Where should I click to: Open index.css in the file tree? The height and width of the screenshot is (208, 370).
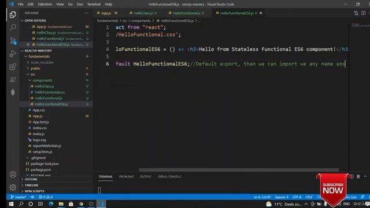click(x=40, y=128)
